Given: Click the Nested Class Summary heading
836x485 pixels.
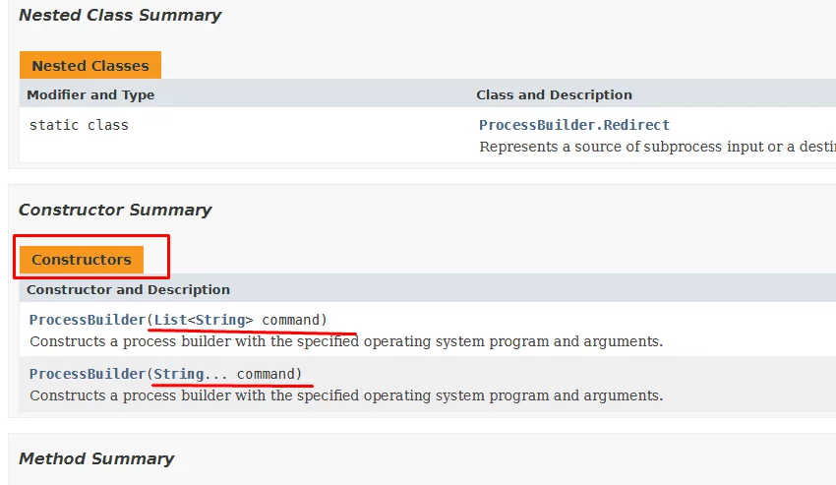Looking at the screenshot, I should click(120, 15).
